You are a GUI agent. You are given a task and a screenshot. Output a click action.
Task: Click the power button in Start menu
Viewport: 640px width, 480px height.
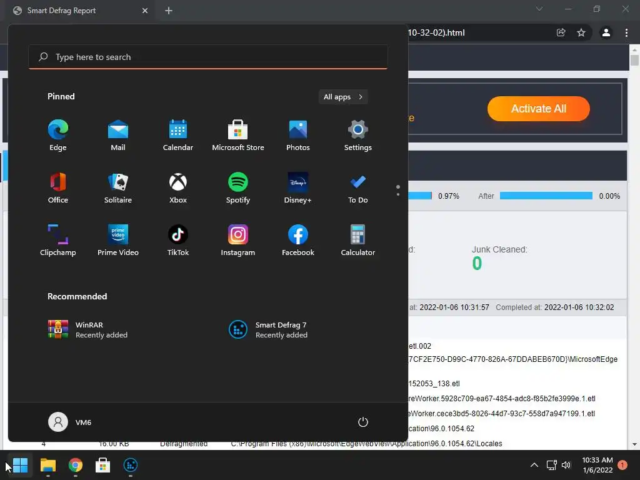click(363, 422)
